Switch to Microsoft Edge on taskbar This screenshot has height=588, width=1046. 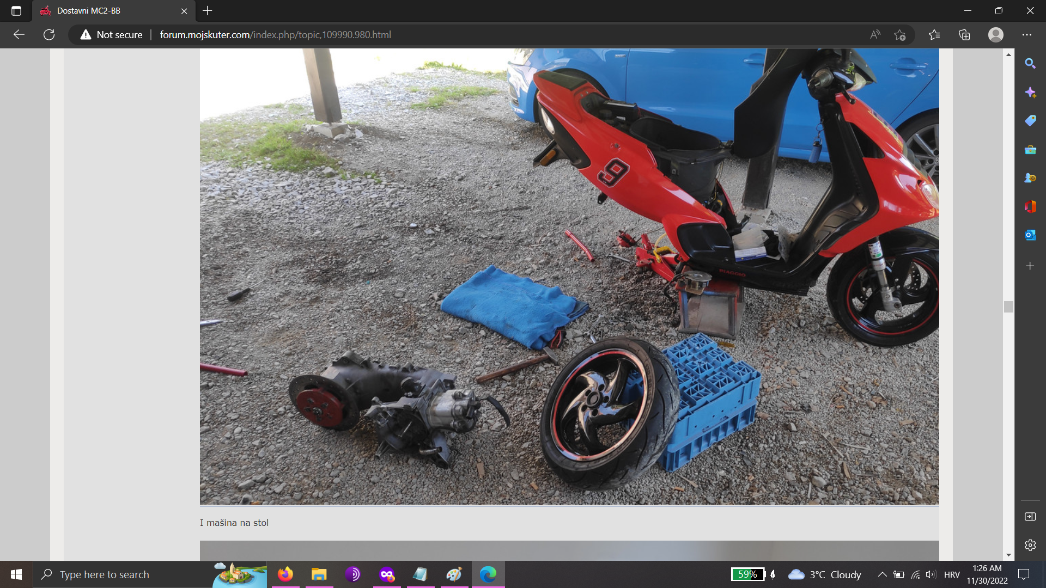[x=488, y=574]
